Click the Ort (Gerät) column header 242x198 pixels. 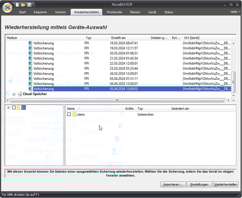[207, 38]
